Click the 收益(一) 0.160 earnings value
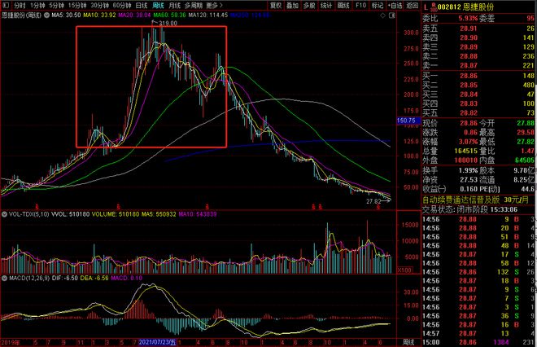 pos(469,189)
